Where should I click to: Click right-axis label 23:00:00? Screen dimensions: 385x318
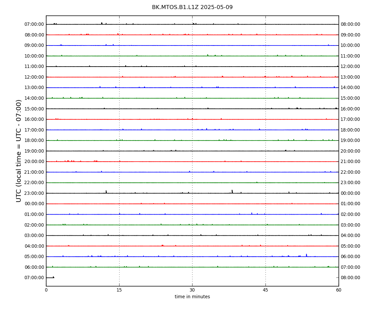point(351,183)
